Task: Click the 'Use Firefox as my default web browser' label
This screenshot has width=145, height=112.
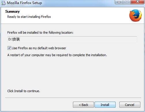Action: (39, 48)
